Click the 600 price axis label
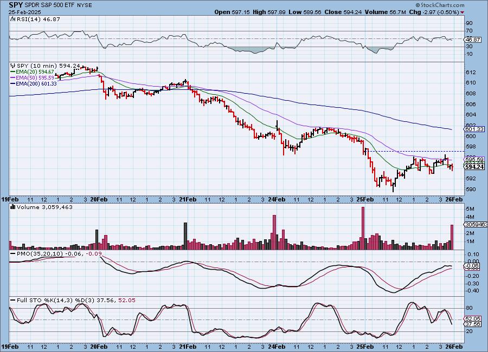The image size is (488, 352). pos(471,136)
